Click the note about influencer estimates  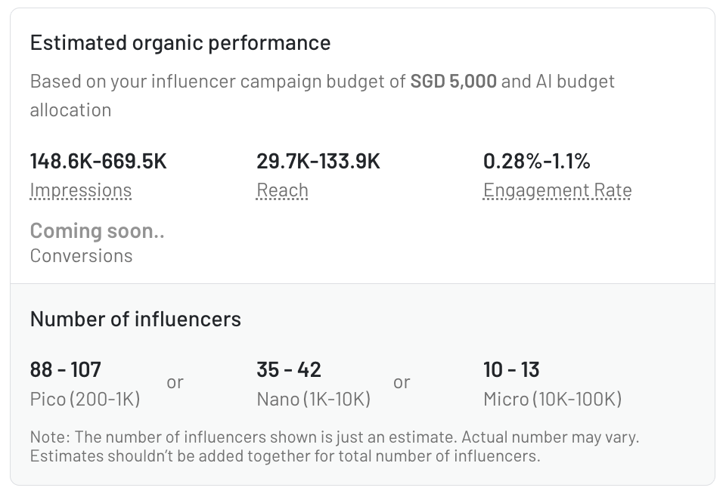pyautogui.click(x=340, y=446)
